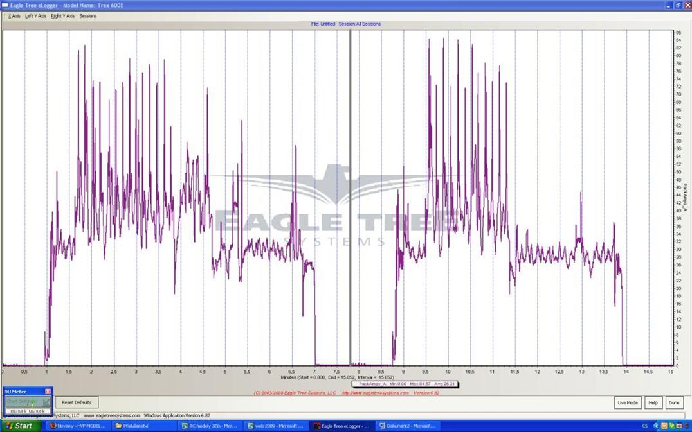The height and width of the screenshot is (432, 692).
Task: Switch to Novinky HVP MODEL taskbar window
Action: click(x=77, y=426)
